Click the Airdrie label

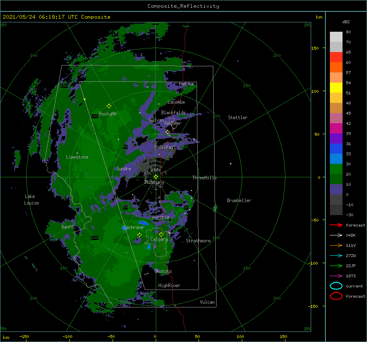pos(161,217)
